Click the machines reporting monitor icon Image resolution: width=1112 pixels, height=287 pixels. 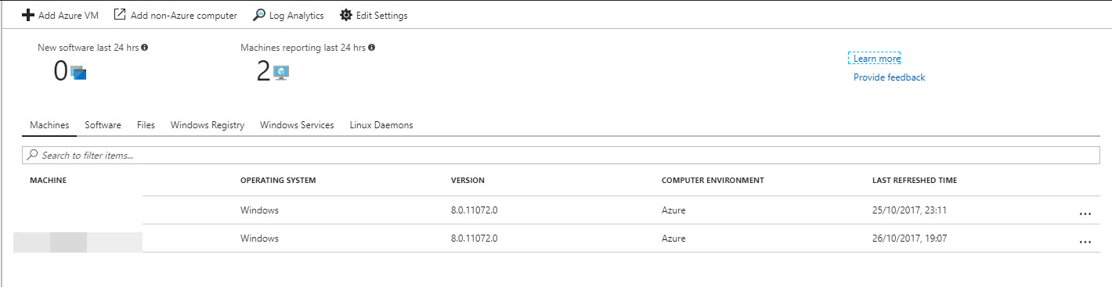point(281,73)
